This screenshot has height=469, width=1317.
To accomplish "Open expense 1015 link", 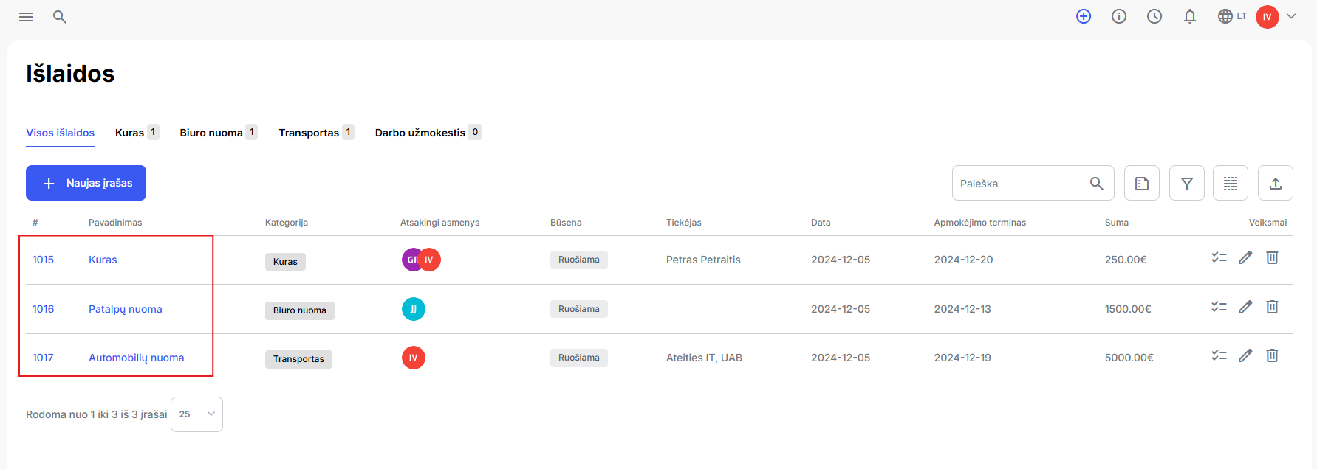I will point(43,260).
